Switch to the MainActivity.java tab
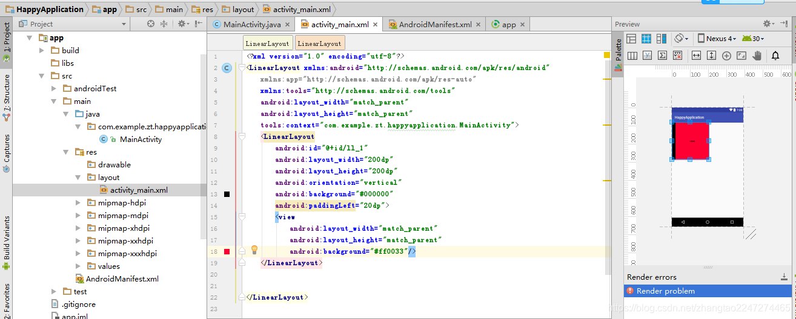The height and width of the screenshot is (319, 796). tap(251, 24)
